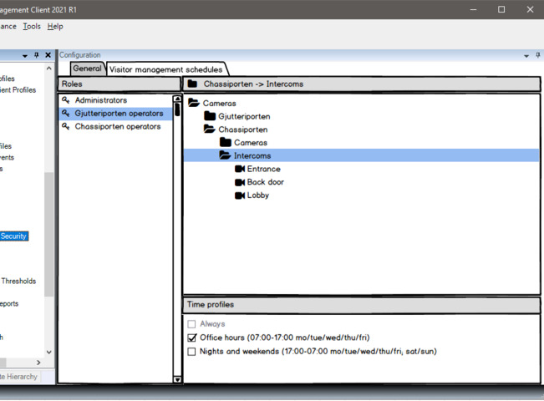Click the Gjutteriporten folder icon in tree

coord(210,116)
